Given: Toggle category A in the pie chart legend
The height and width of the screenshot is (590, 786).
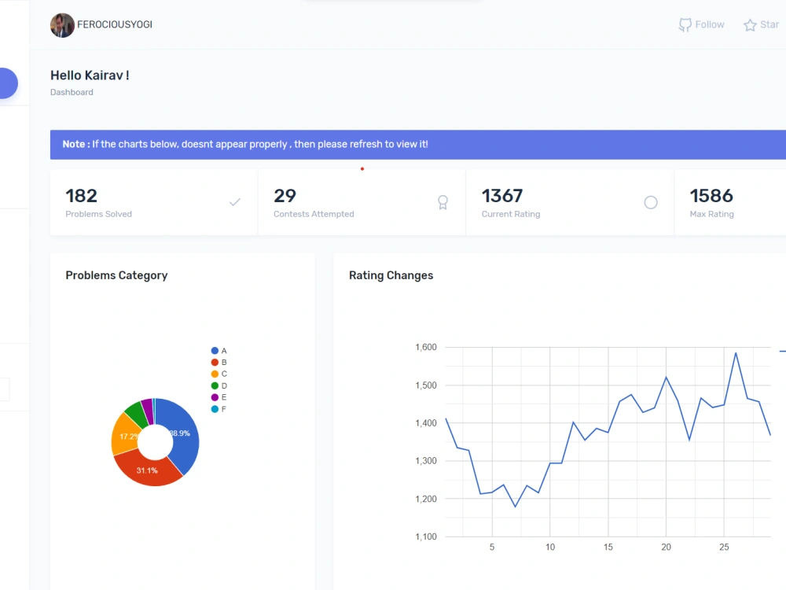Looking at the screenshot, I should [x=220, y=350].
